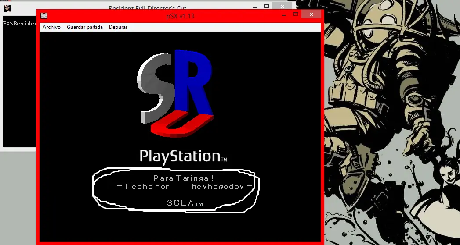The image size is (460, 245).
Task: Click the SCEA trademark text
Action: click(185, 203)
